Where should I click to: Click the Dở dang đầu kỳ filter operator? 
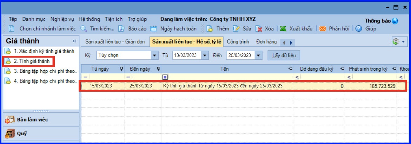297,77
